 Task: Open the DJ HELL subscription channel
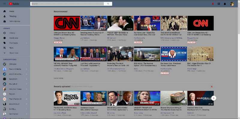click(15, 109)
